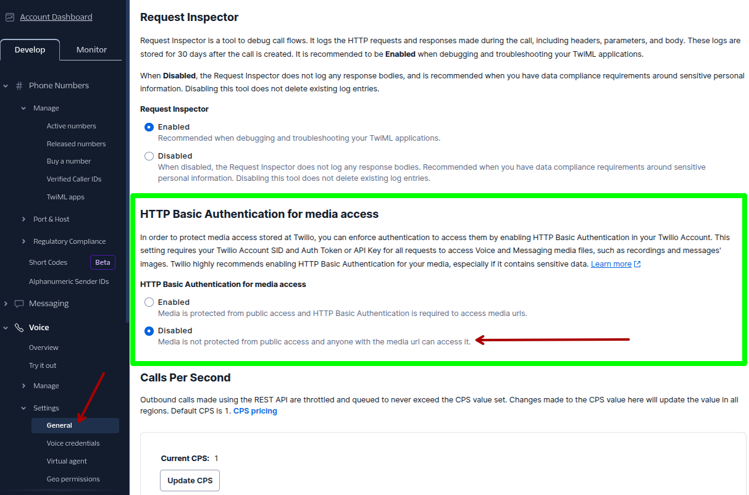Select Enabled radio for Request Inspector
Screen dimensions: 749x495
point(149,127)
